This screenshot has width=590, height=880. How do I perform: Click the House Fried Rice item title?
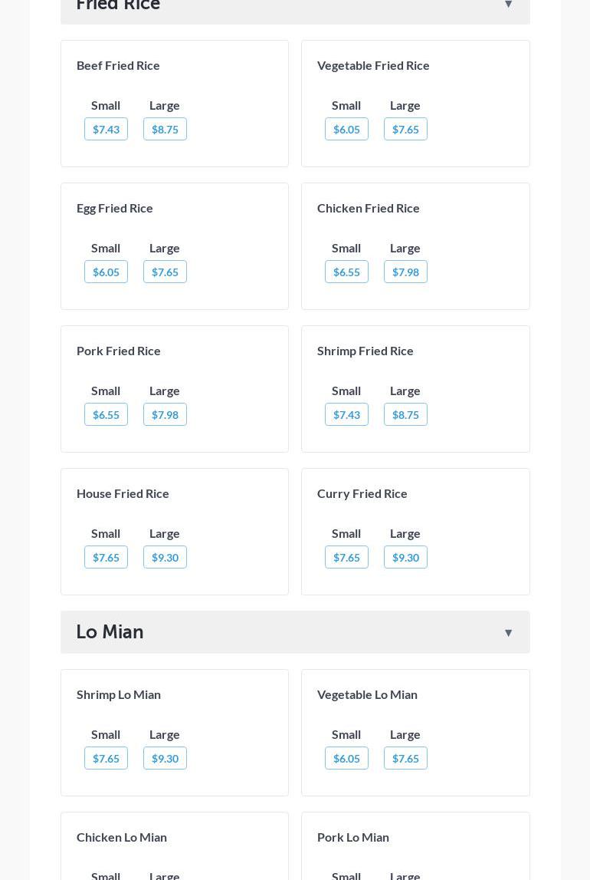pos(123,493)
